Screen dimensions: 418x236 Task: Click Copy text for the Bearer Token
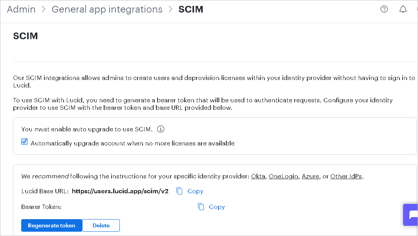click(x=217, y=207)
